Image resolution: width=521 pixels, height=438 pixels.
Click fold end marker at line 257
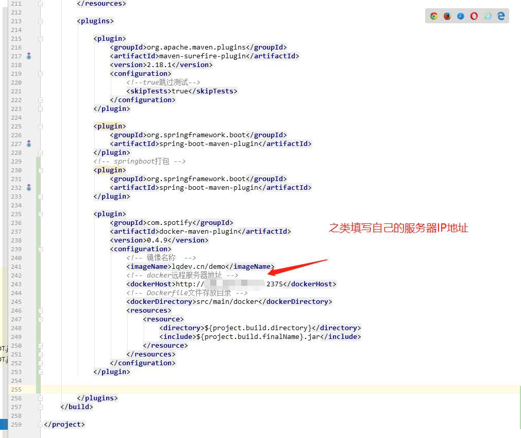(x=40, y=407)
